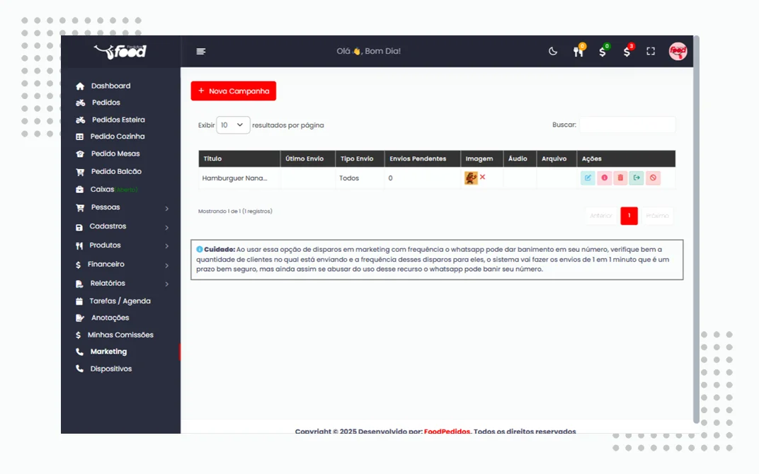Show info for the Hamburguer campaign
Screen dimensions: 759x474
coord(604,178)
